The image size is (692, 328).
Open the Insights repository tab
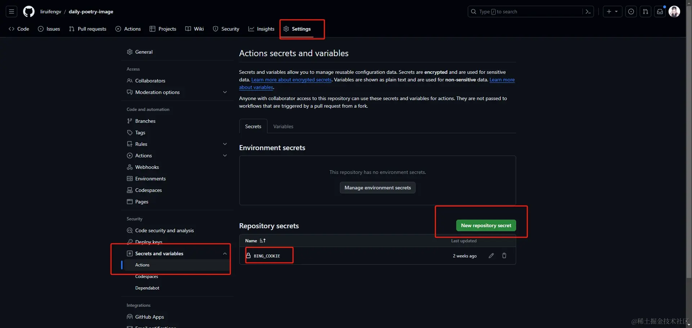261,29
